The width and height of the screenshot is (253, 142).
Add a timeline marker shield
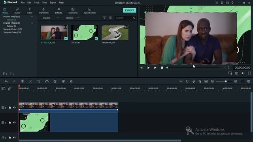[187, 81]
